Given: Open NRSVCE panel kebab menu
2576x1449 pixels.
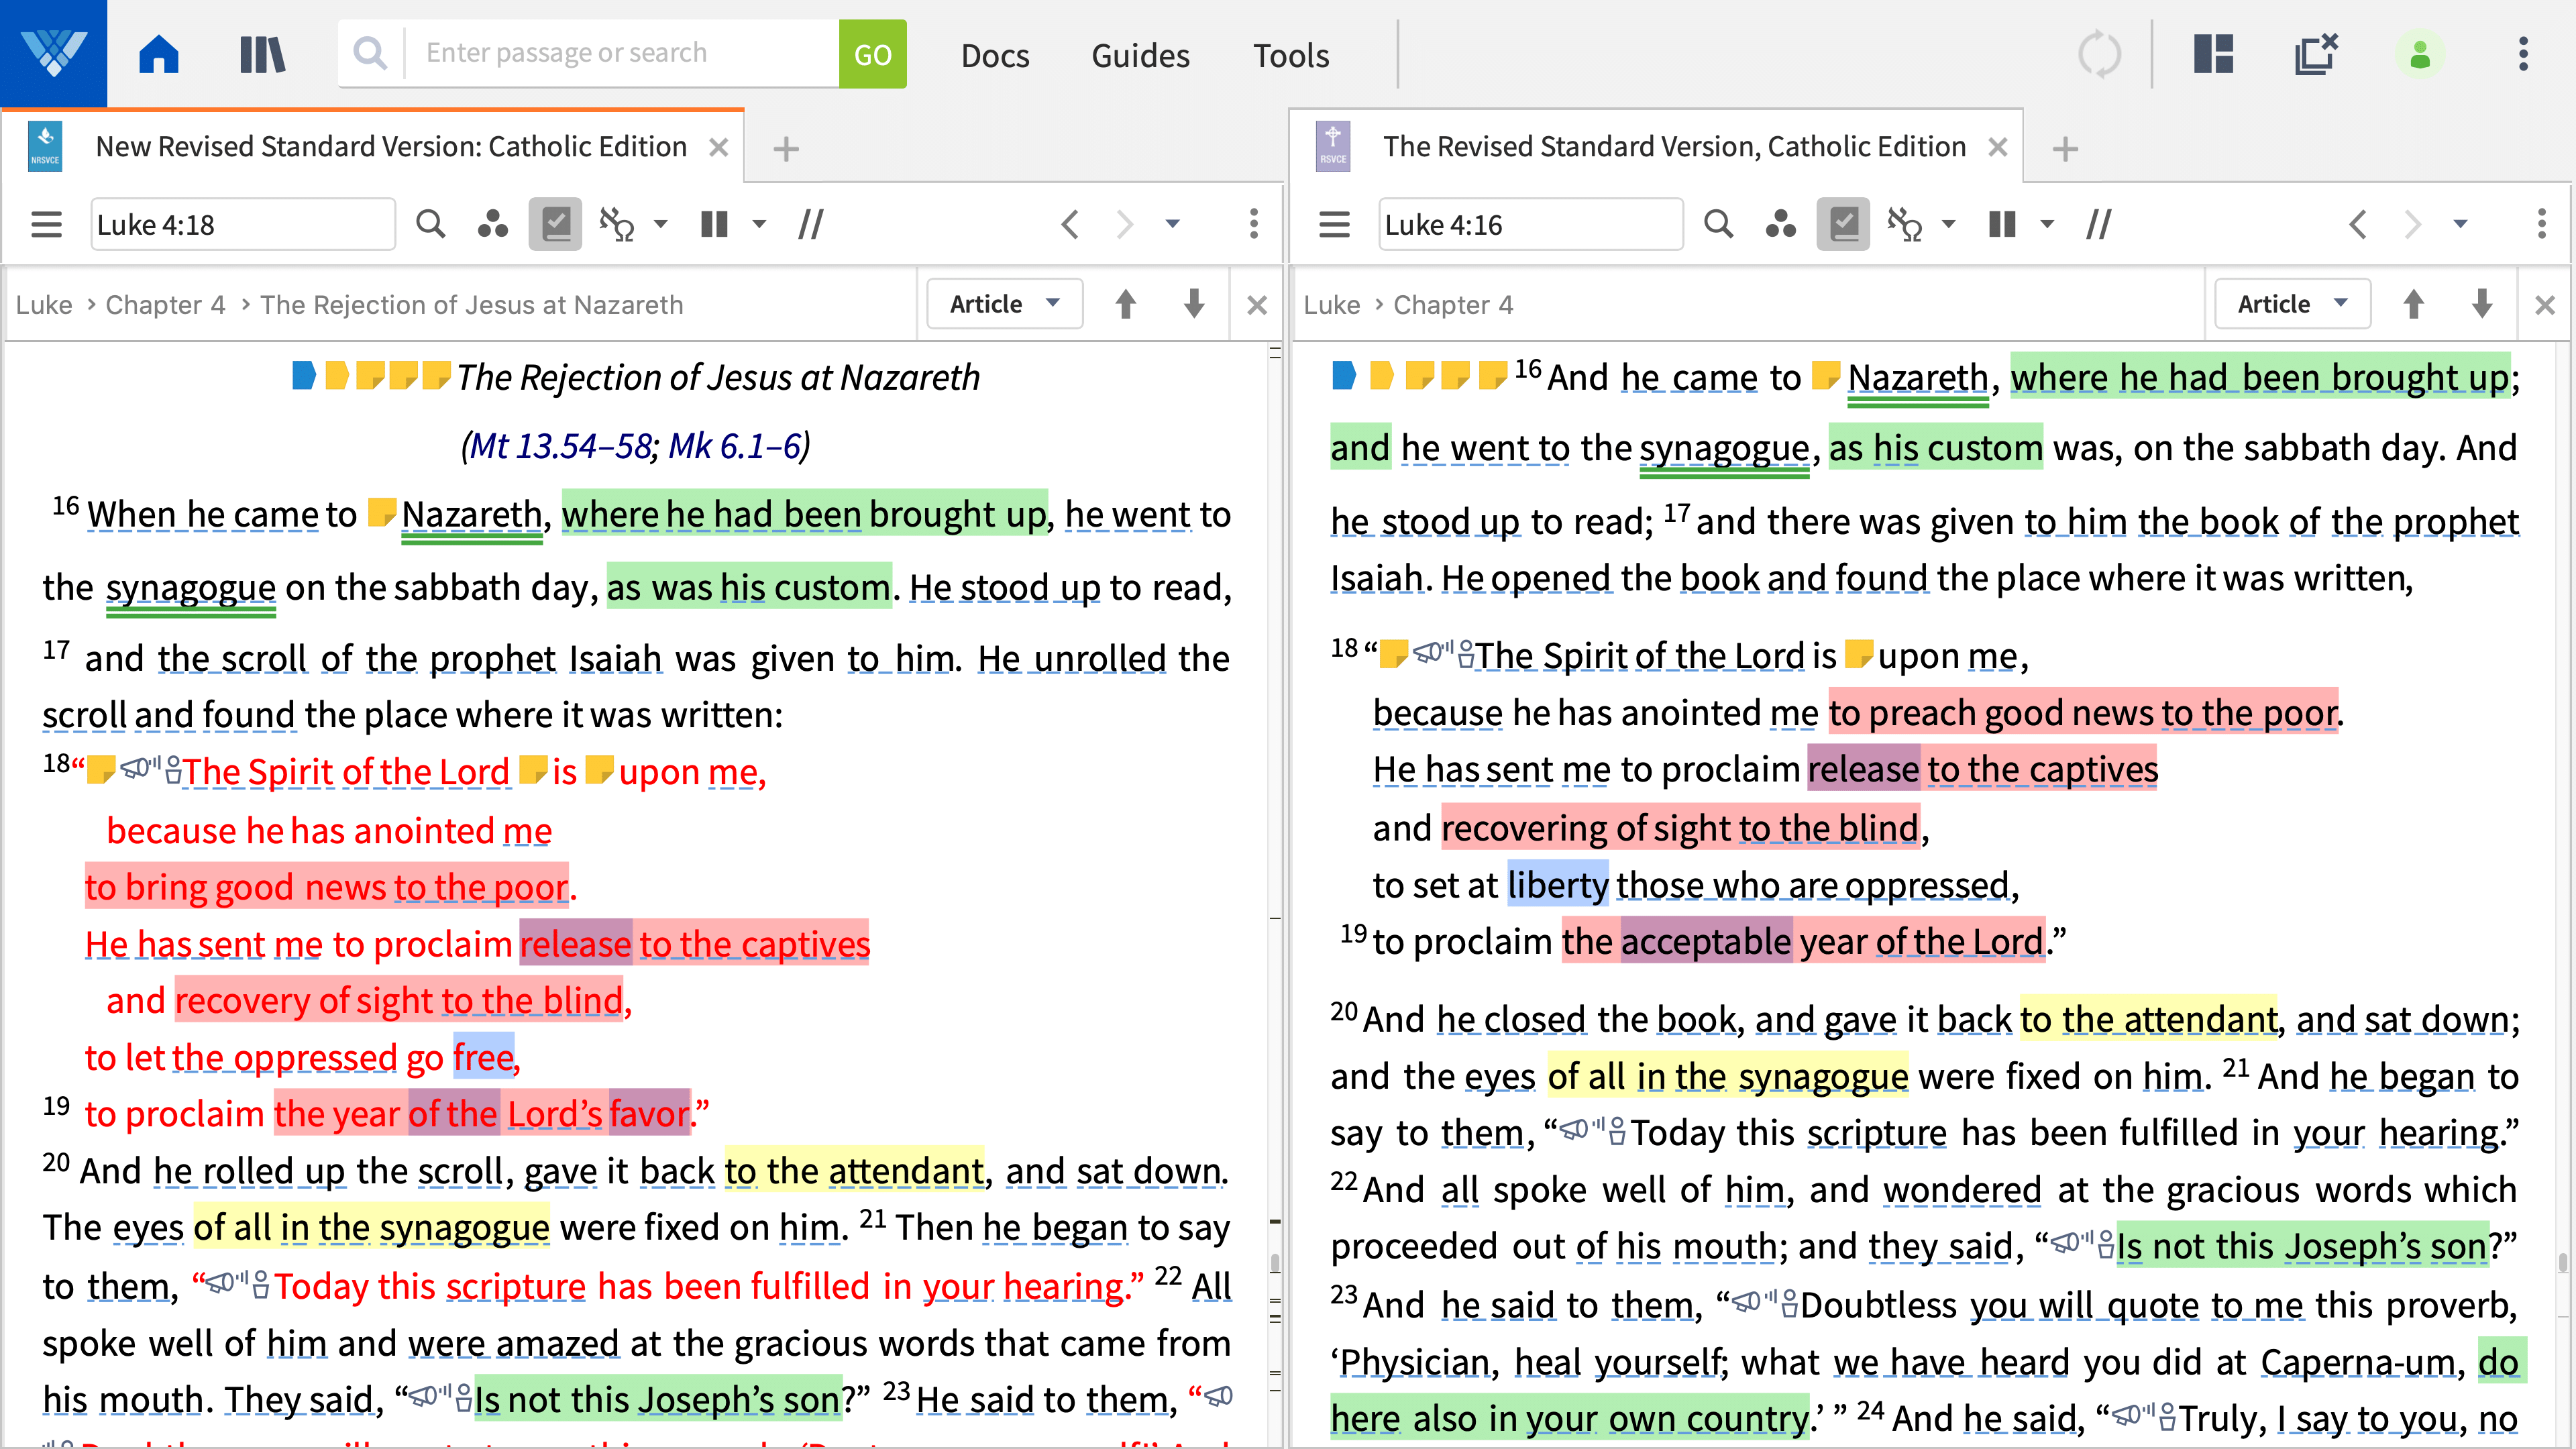Looking at the screenshot, I should 1254,224.
